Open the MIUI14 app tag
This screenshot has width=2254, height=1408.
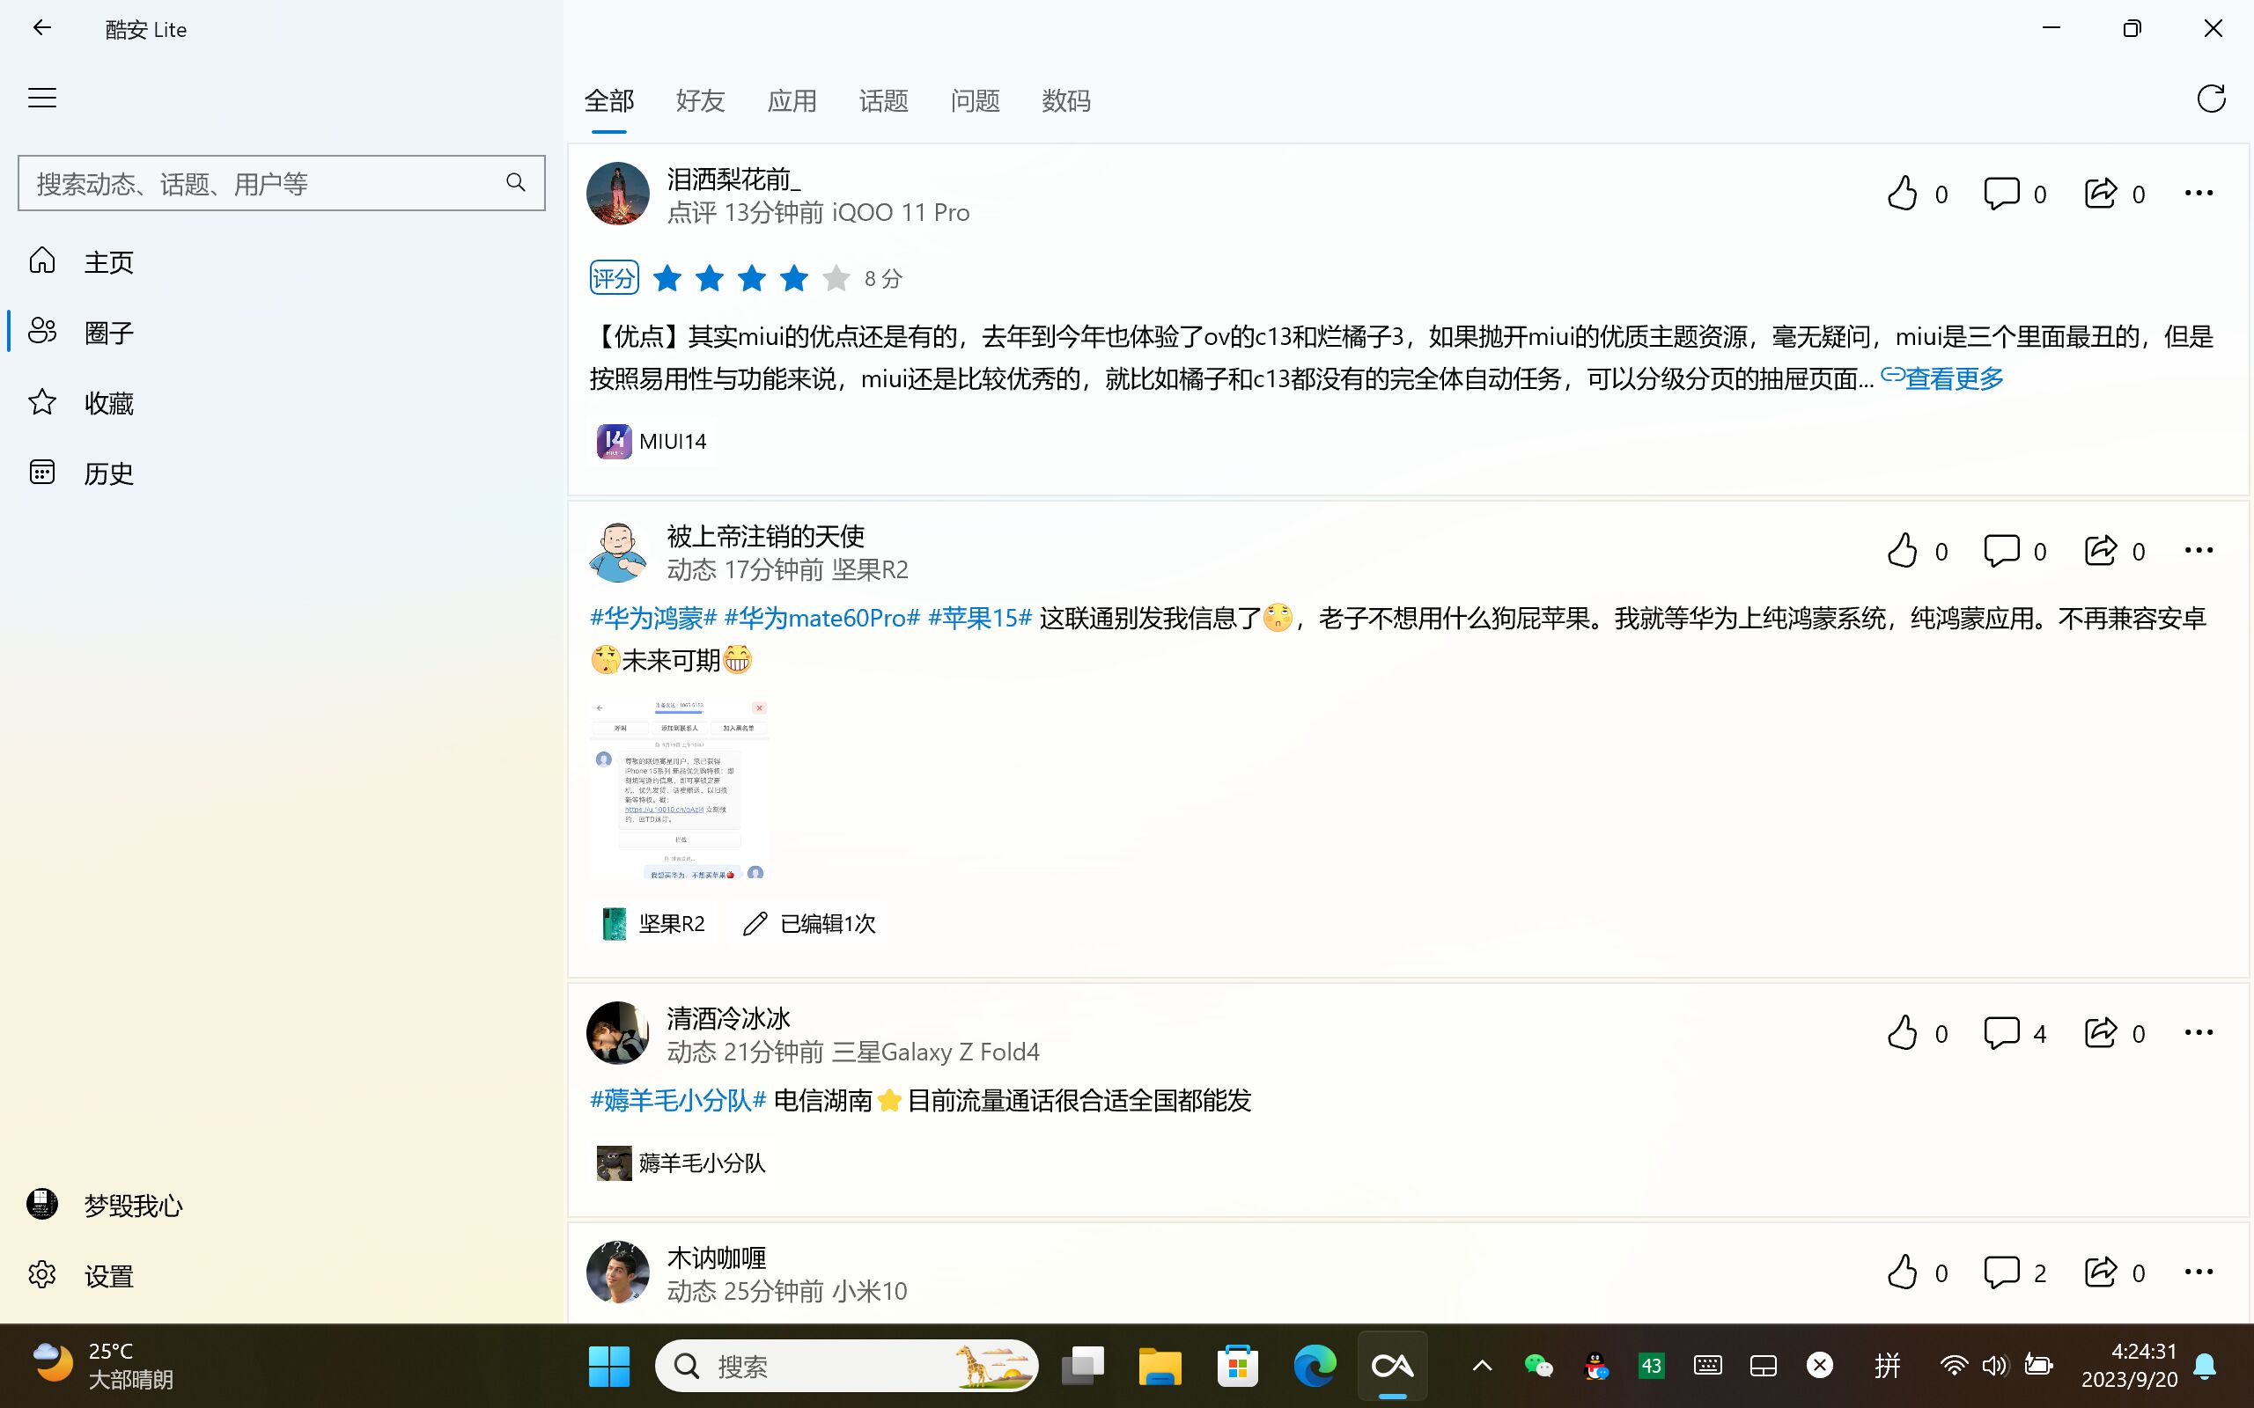click(652, 442)
